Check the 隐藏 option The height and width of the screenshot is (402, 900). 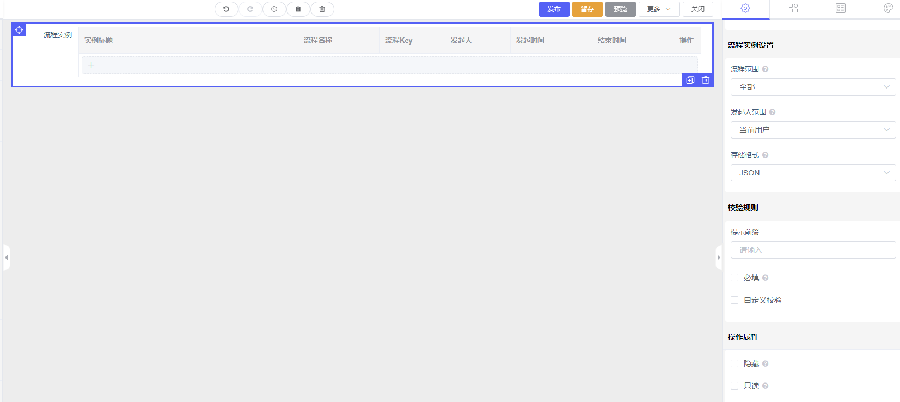tap(734, 363)
